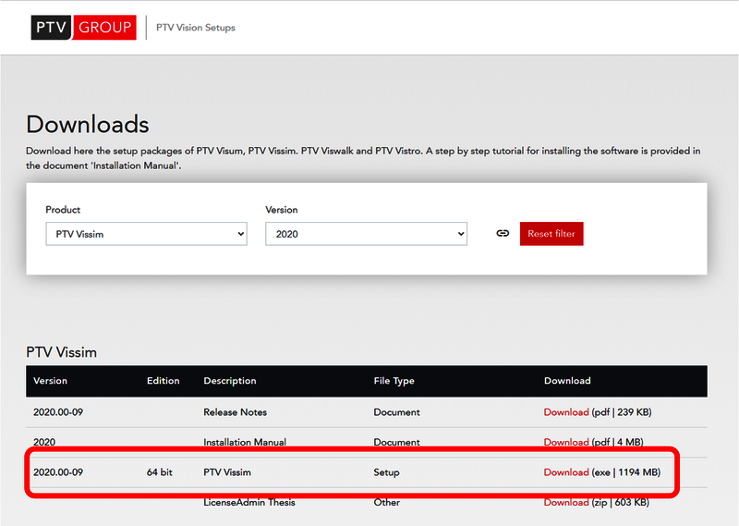Select the 2020.00-09 Release Notes row version
Screen dimensions: 739x526
coord(58,412)
